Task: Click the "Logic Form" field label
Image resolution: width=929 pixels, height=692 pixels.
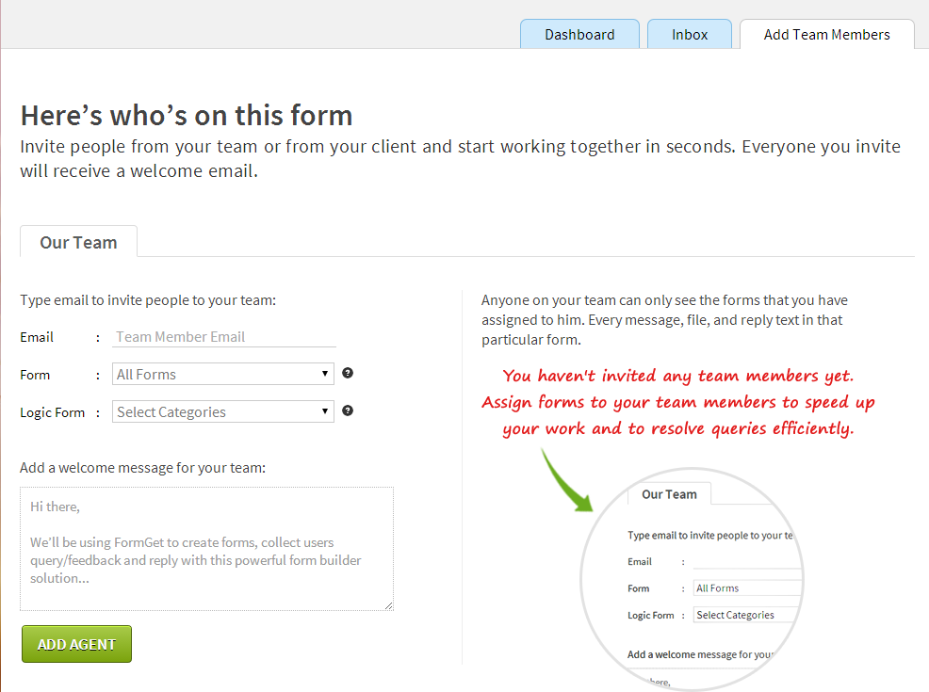Action: coord(52,412)
